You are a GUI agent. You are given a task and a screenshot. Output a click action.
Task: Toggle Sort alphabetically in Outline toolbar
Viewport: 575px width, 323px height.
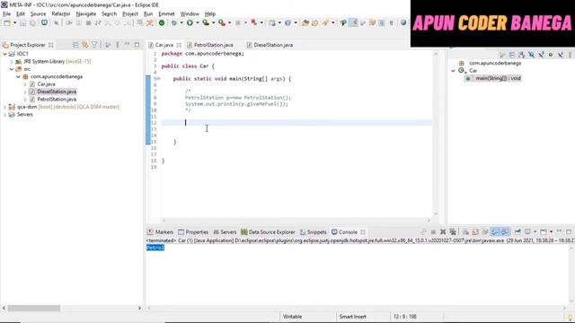coord(521,55)
